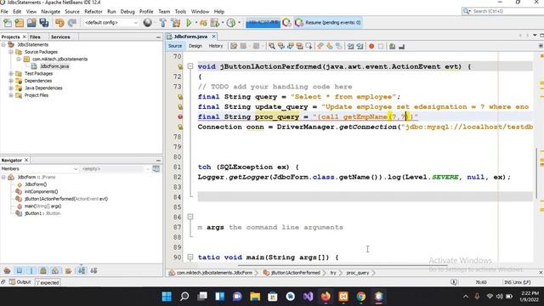Expand the Java Dependencies tree node
This screenshot has width=544, height=306.
point(11,88)
